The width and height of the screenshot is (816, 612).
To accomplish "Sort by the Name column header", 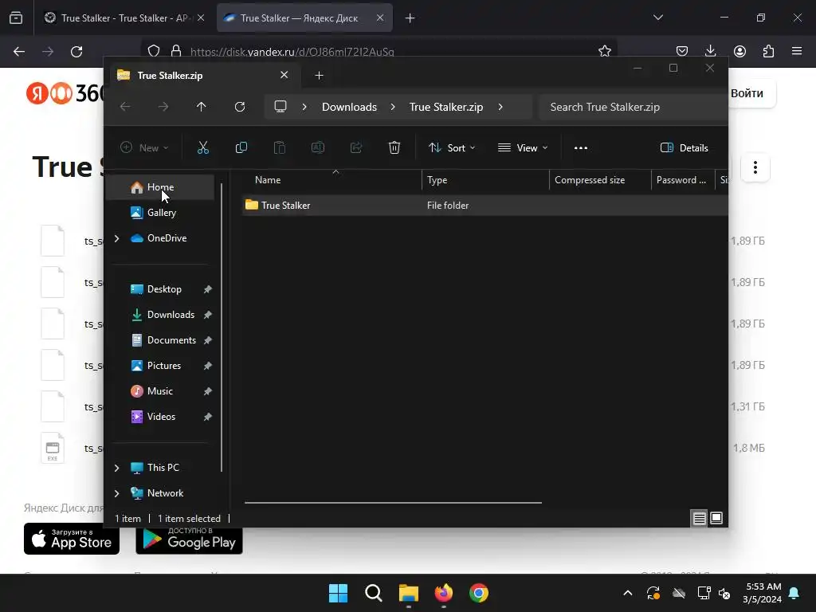I will (332, 180).
